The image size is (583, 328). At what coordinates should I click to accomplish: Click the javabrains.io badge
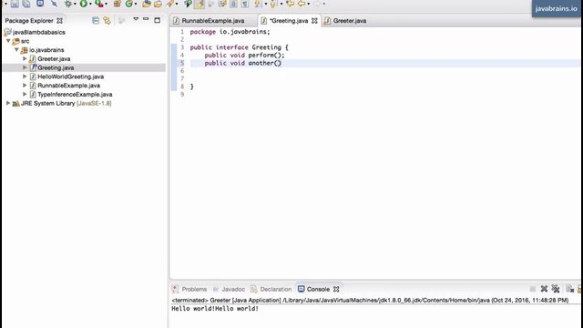click(x=556, y=8)
